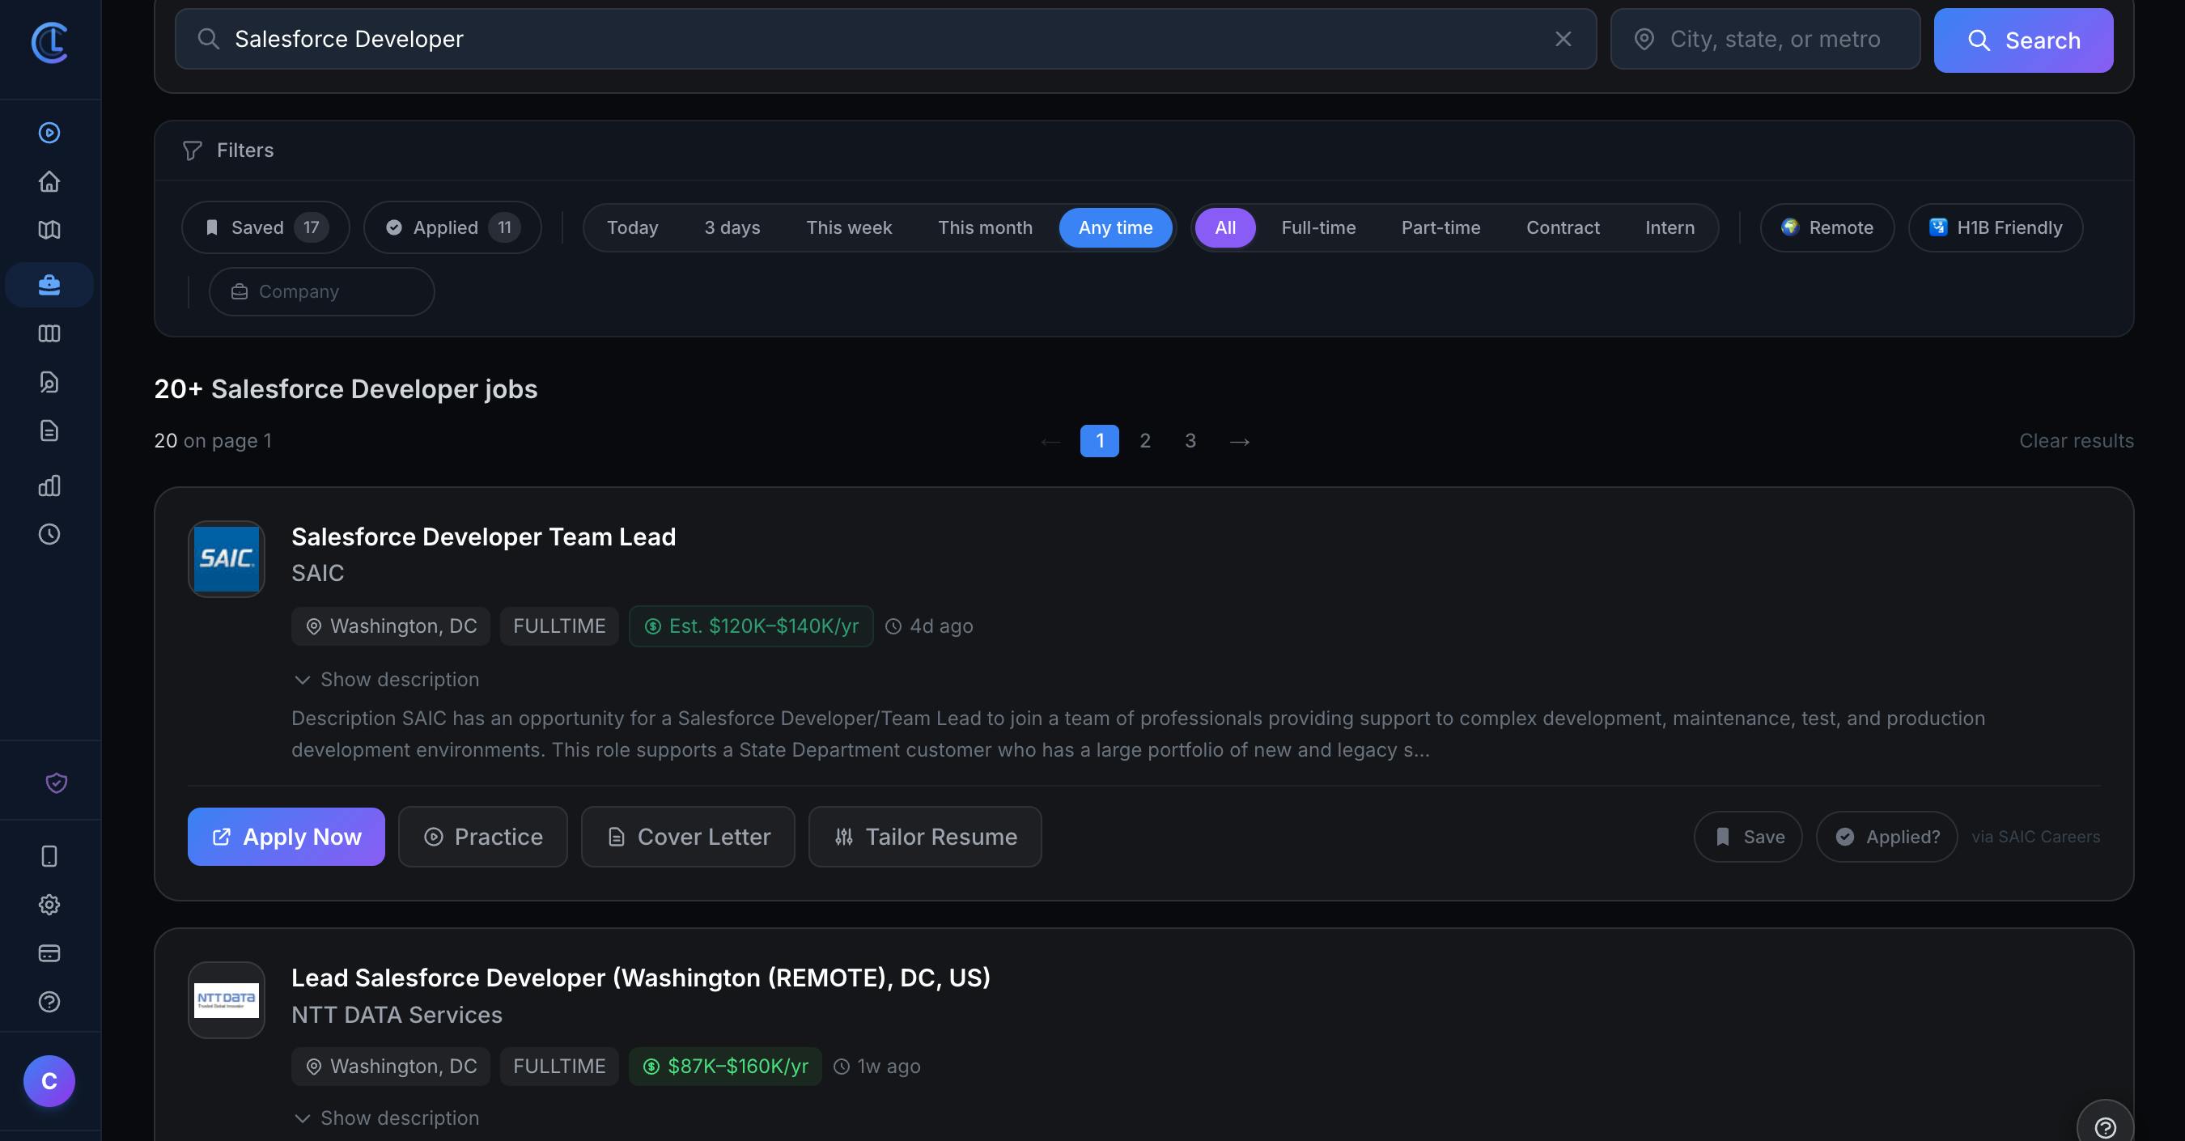
Task: Go to the previous results page arrow
Action: (1051, 441)
